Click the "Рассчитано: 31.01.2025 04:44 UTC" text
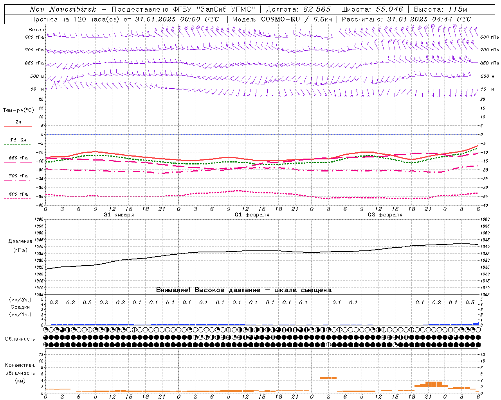Screen dimensions: 501x400 point(406,19)
